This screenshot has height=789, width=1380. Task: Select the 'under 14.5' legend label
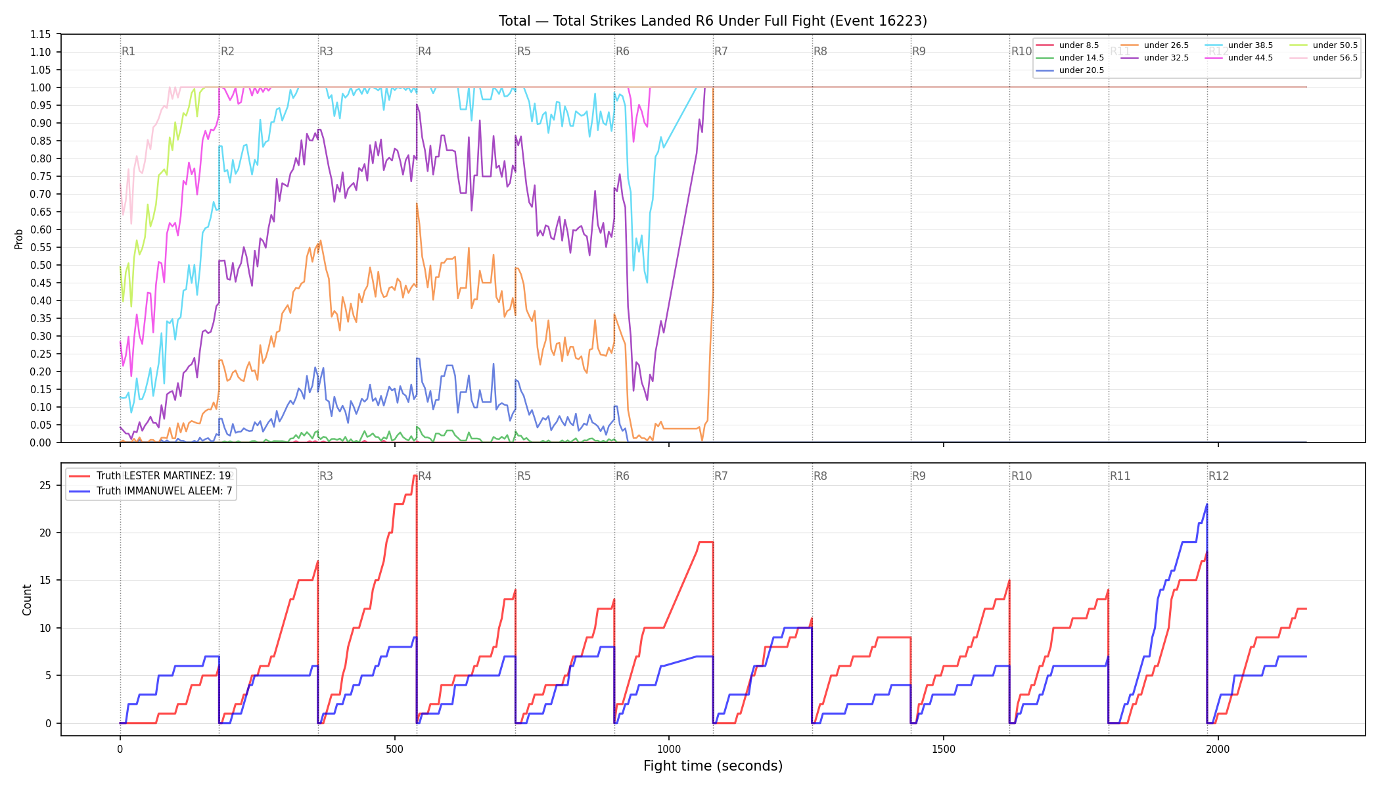coord(1082,58)
